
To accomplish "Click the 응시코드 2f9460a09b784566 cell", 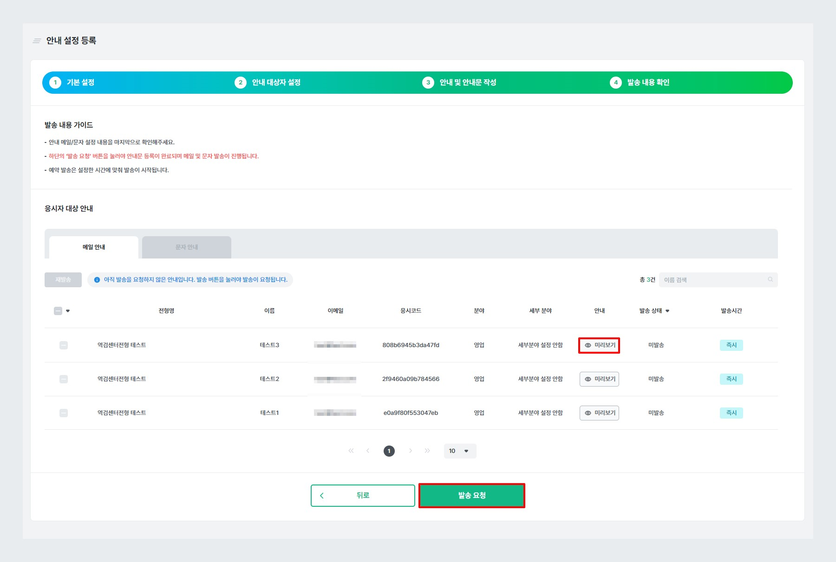I will pyautogui.click(x=411, y=379).
